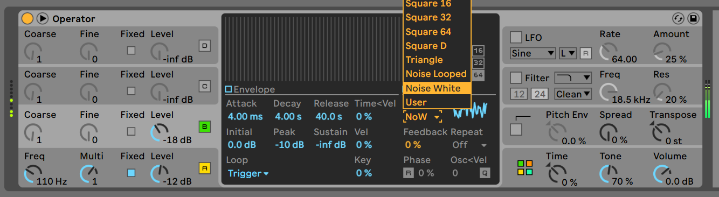This screenshot has height=197, width=719.
Task: Toggle the Operator device activator button
Action: pyautogui.click(x=27, y=19)
